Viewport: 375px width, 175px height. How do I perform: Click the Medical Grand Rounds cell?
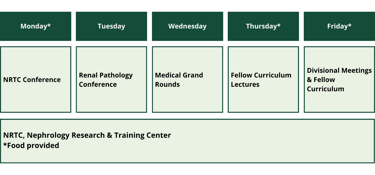pyautogui.click(x=187, y=79)
